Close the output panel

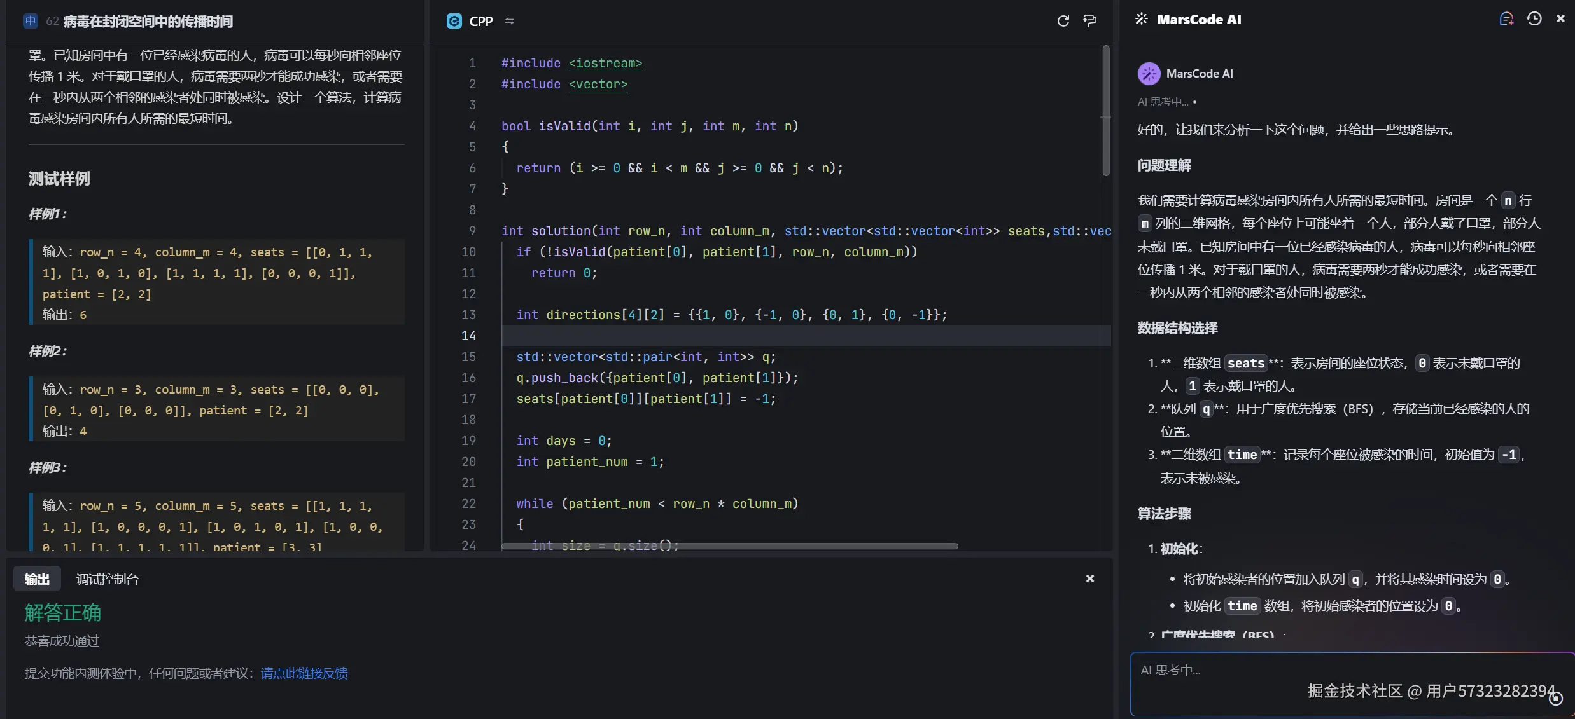1090,579
